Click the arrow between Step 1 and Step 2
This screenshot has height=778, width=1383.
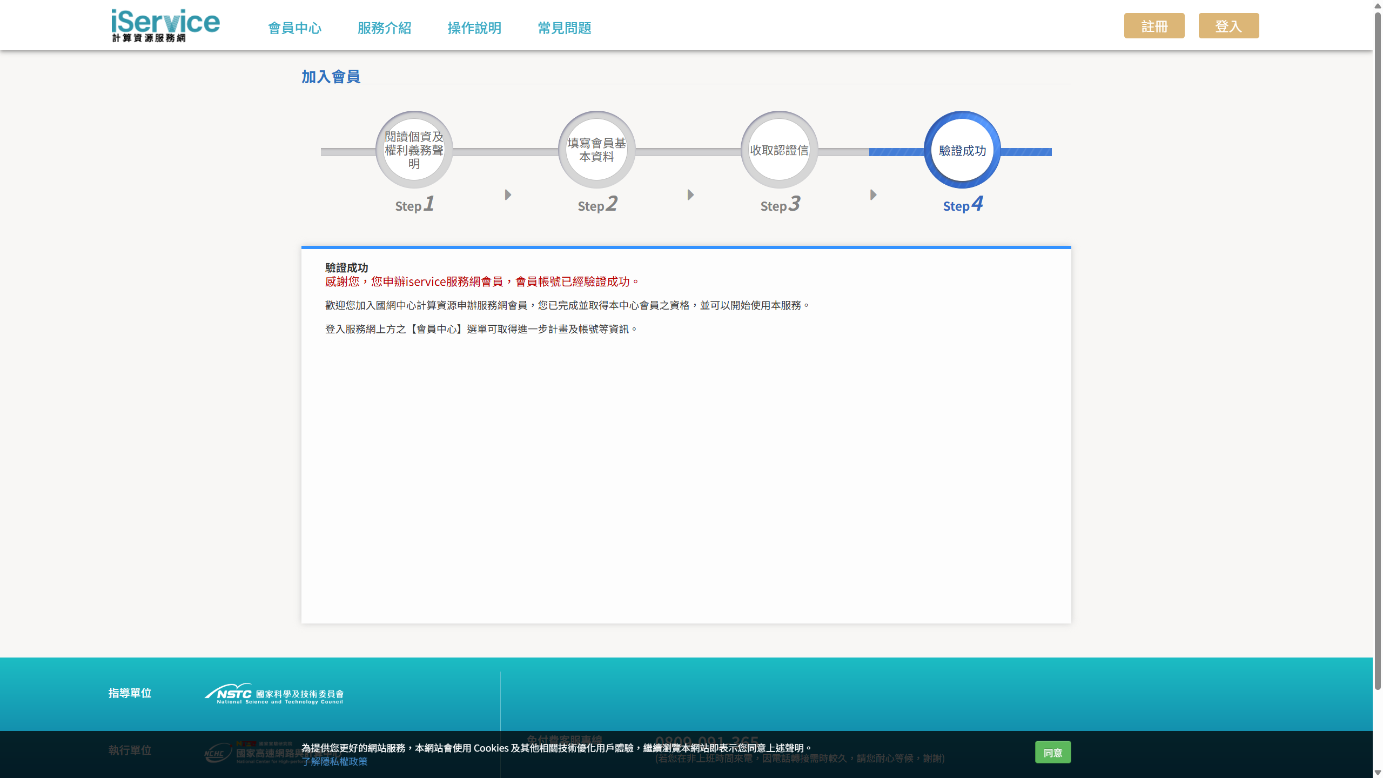508,194
